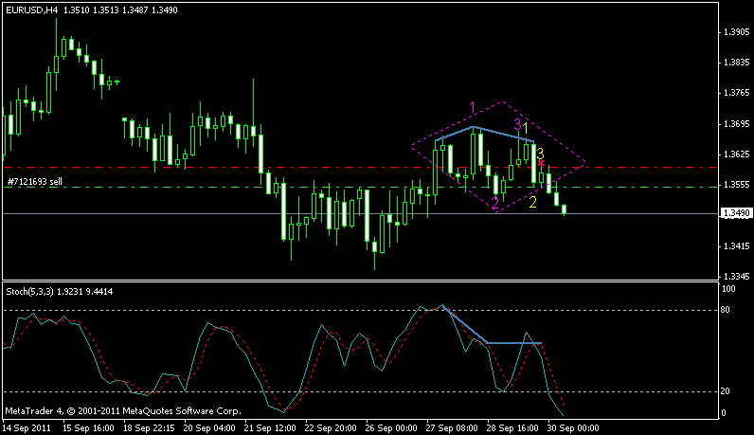Select the magenta "1" wave label
Screen dimensions: 754x435
473,108
